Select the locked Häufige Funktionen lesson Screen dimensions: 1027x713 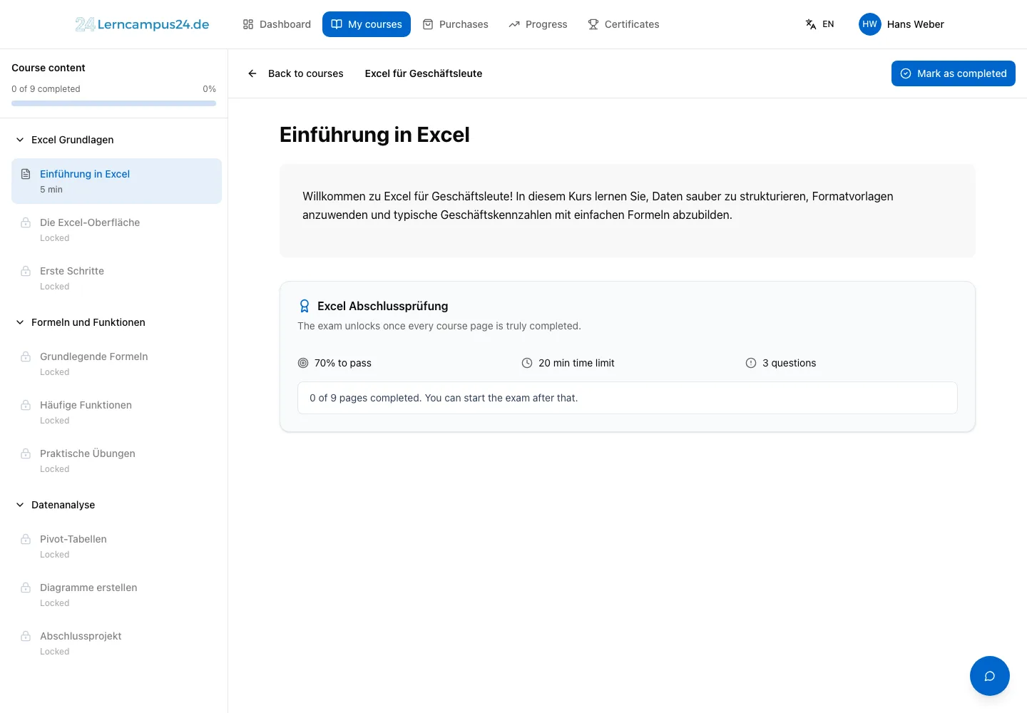pos(116,412)
